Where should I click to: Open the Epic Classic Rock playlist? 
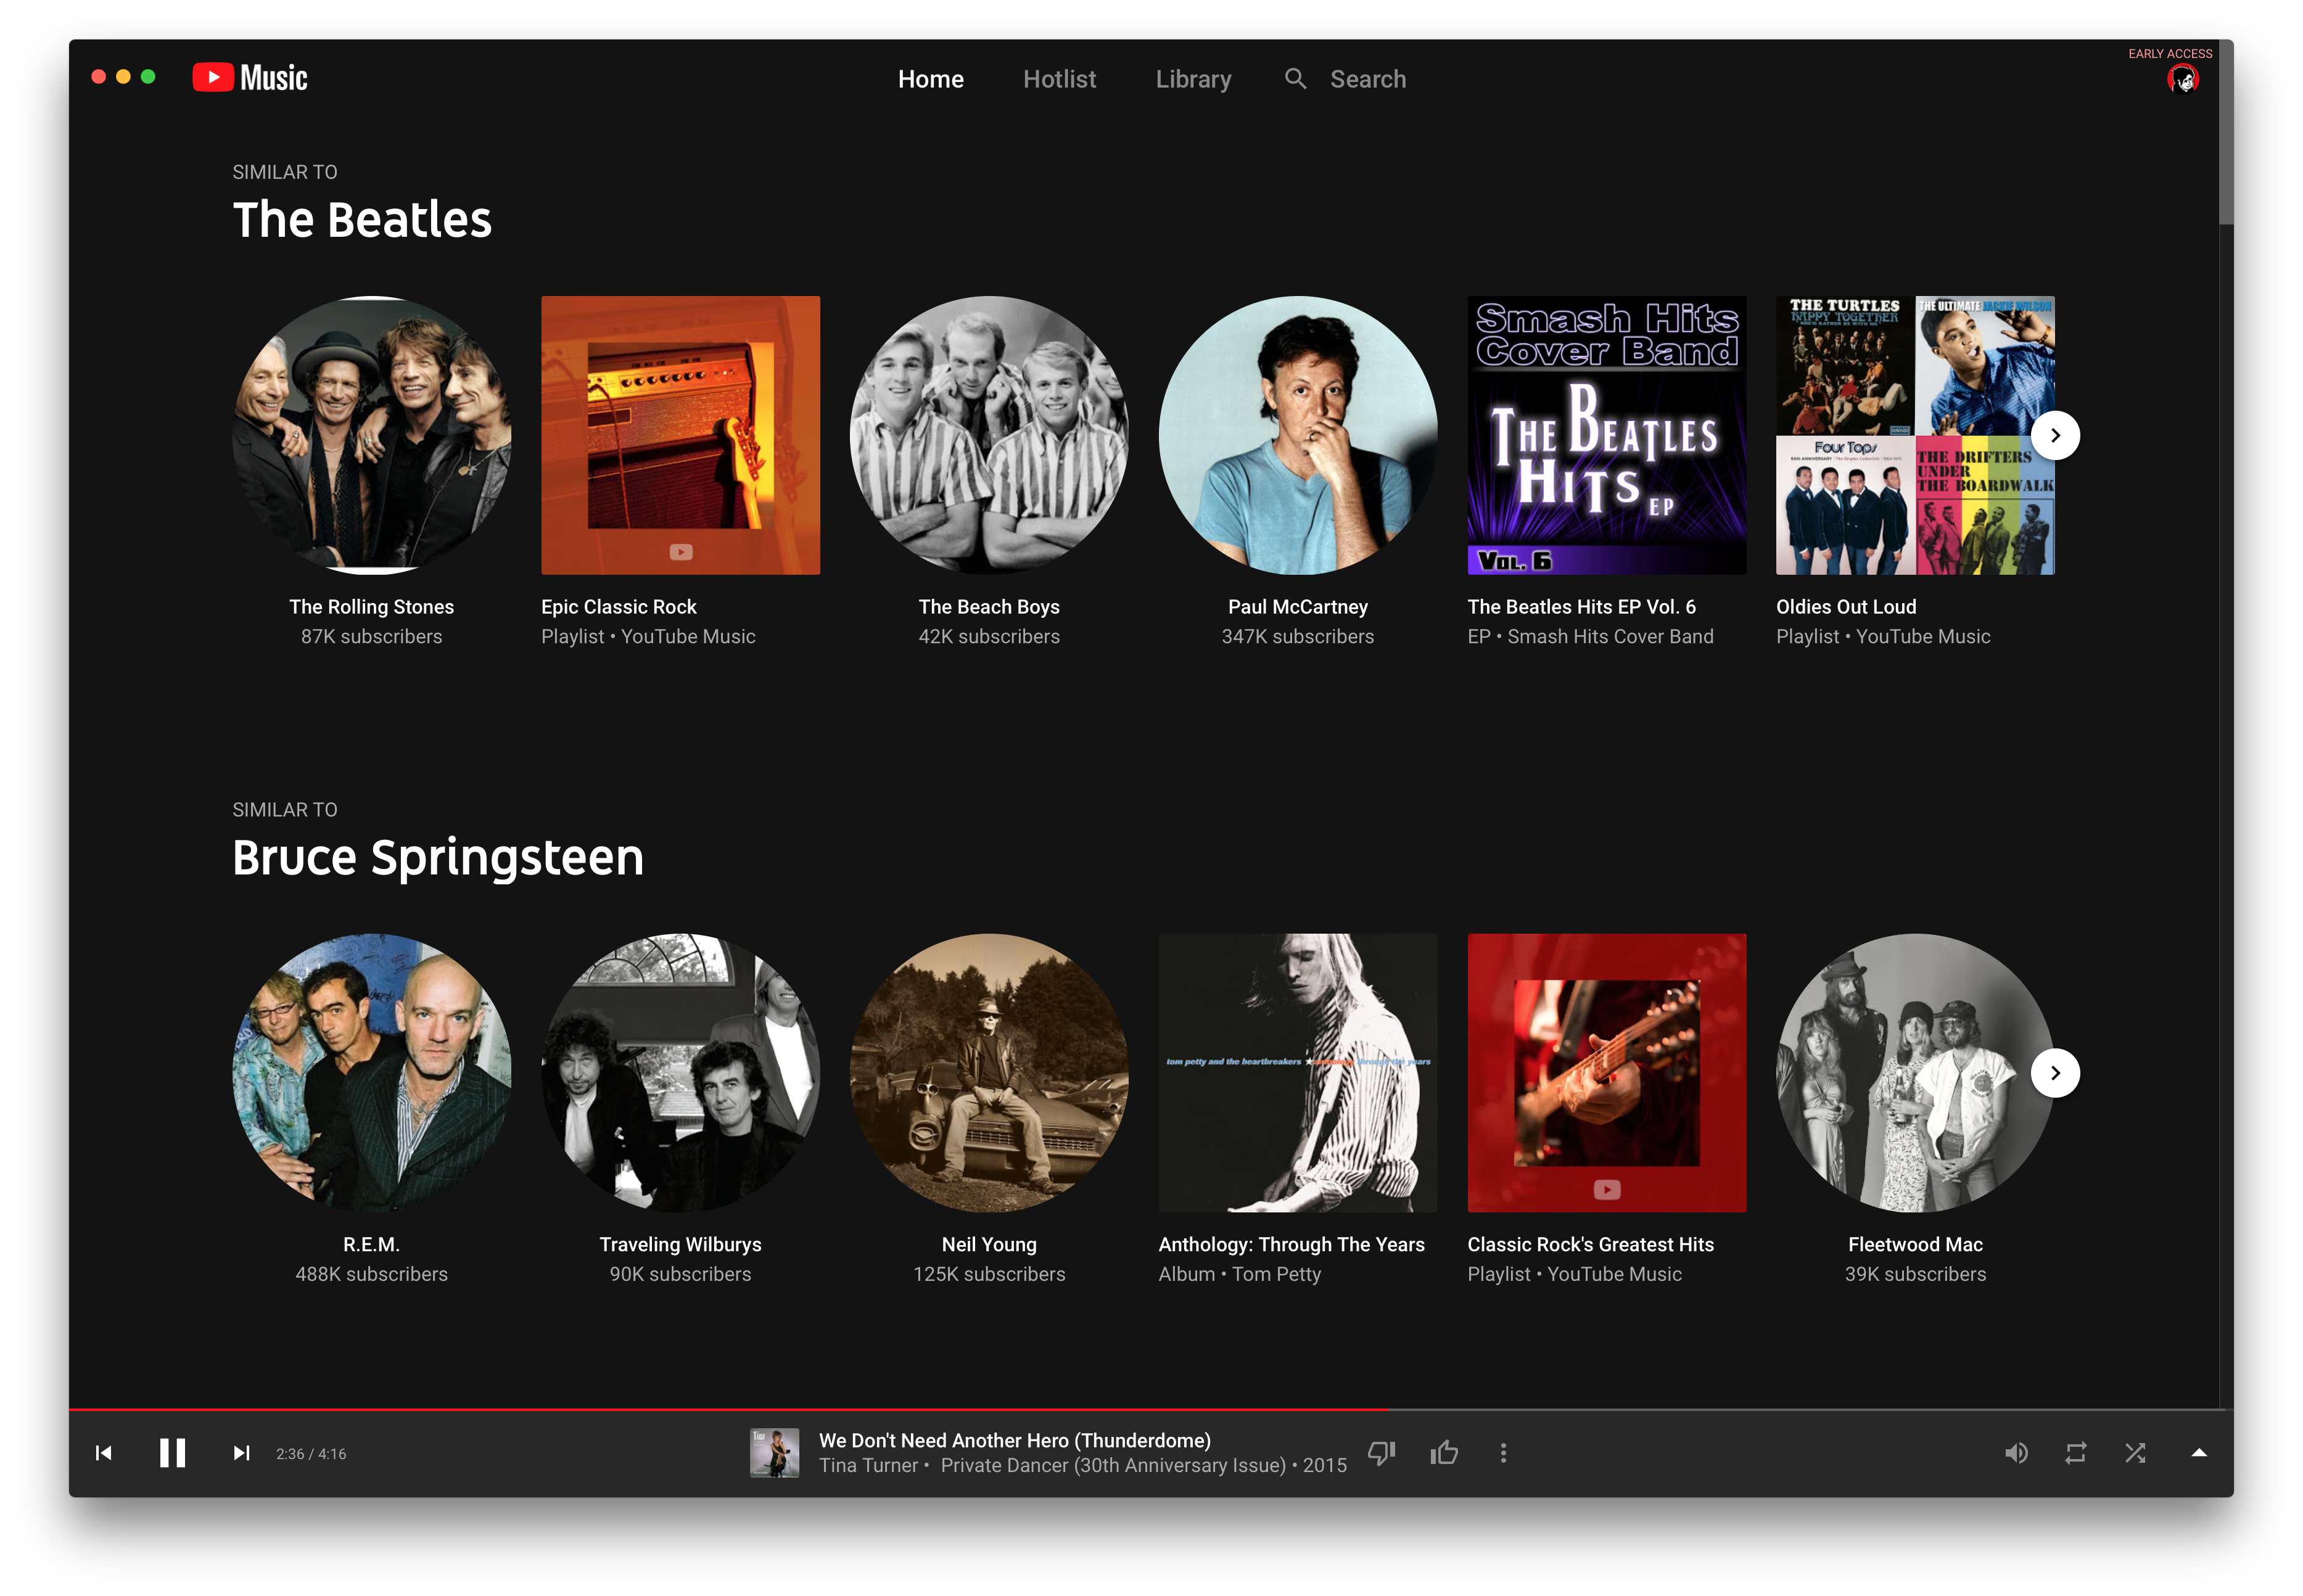pyautogui.click(x=680, y=435)
